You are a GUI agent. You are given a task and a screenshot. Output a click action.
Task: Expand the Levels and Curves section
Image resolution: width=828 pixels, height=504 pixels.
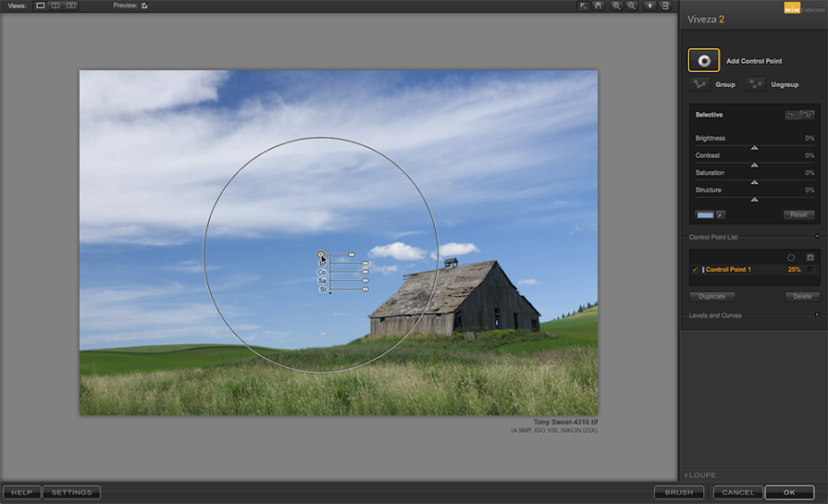[816, 315]
